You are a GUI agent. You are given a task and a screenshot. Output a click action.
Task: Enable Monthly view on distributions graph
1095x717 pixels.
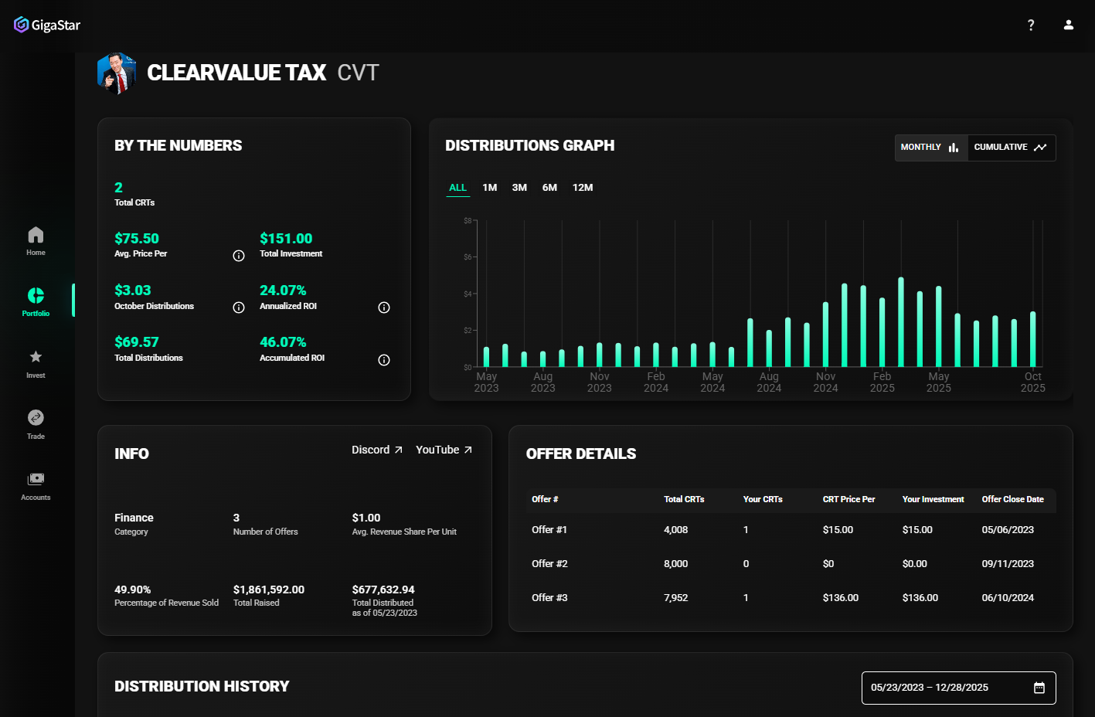(x=930, y=148)
